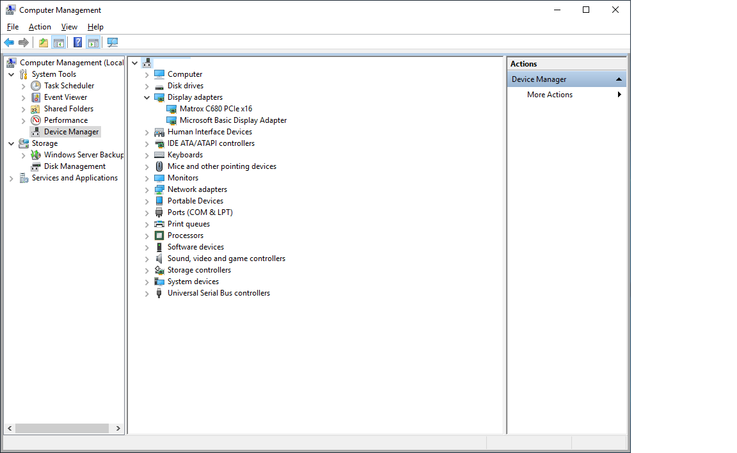Open the View menu

pos(69,27)
